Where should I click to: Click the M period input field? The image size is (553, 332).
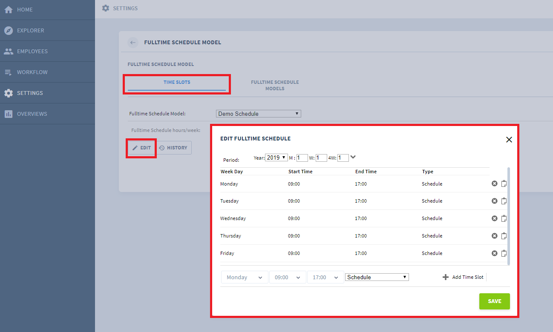302,157
